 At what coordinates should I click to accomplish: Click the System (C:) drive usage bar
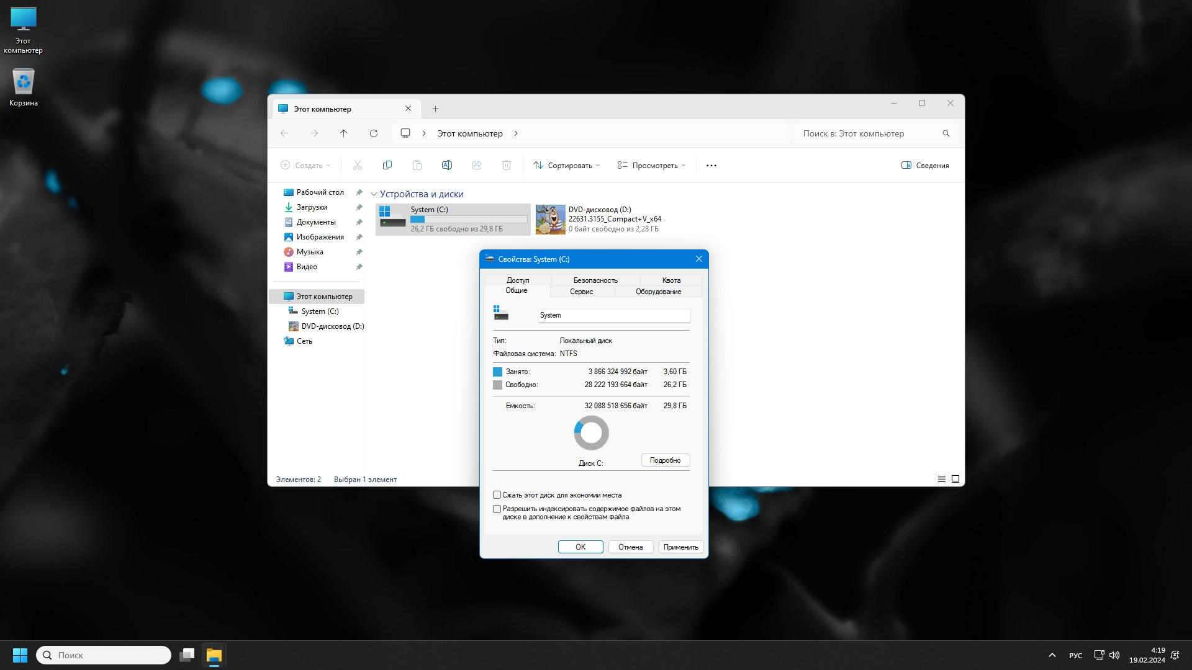point(468,220)
